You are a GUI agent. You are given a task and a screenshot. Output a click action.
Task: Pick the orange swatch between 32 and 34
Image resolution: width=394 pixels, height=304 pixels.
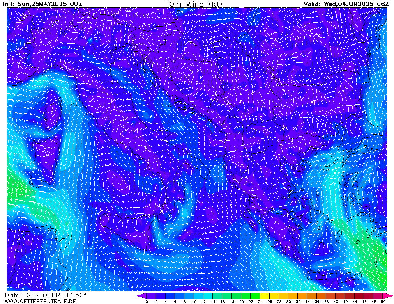pos(302,296)
